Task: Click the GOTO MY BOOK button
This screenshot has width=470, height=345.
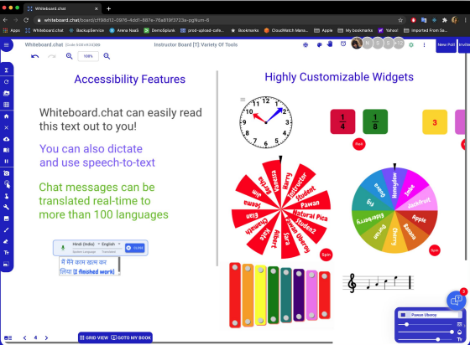Action: [x=131, y=337]
